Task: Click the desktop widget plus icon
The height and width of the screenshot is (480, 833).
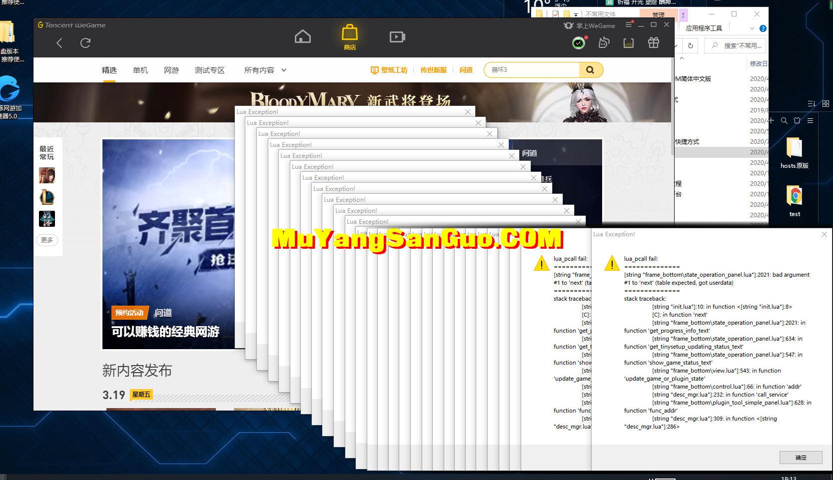Action: click(771, 120)
